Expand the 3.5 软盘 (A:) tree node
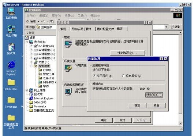Image resolution: width=194 pixels, height=136 pixels. tap(31, 46)
